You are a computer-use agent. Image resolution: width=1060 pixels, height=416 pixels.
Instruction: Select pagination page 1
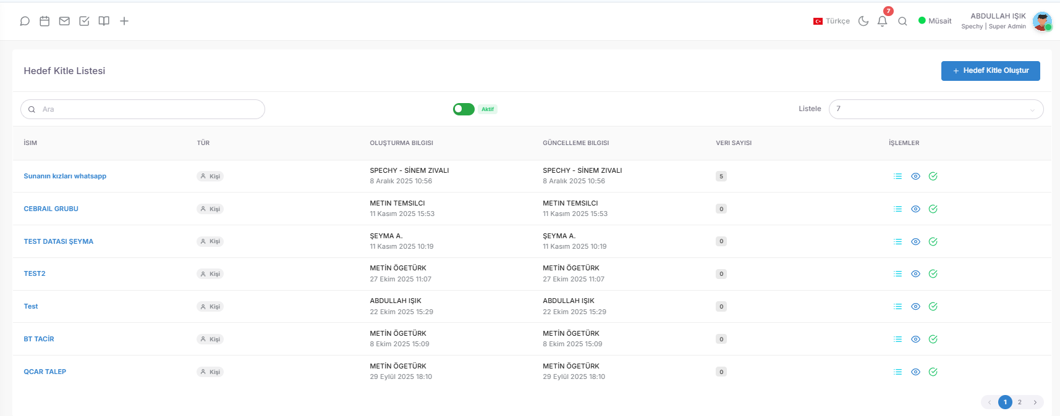click(1005, 402)
